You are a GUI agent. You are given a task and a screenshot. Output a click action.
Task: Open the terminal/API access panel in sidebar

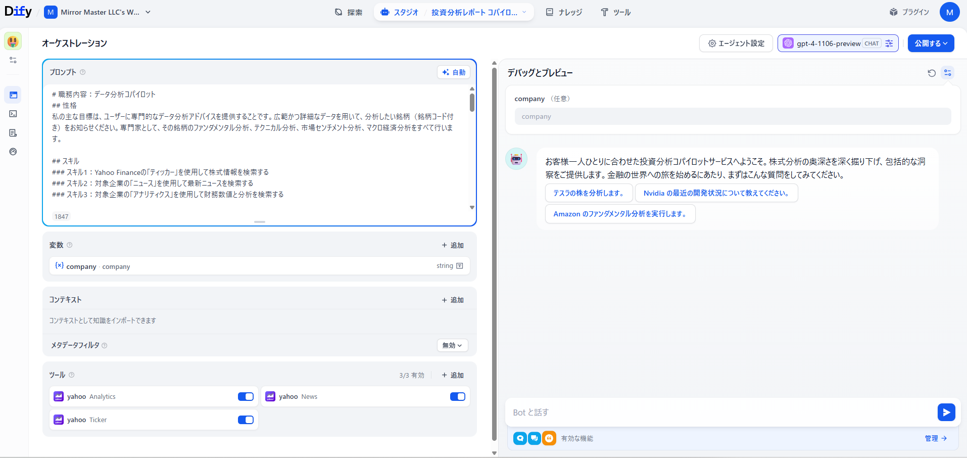point(13,114)
